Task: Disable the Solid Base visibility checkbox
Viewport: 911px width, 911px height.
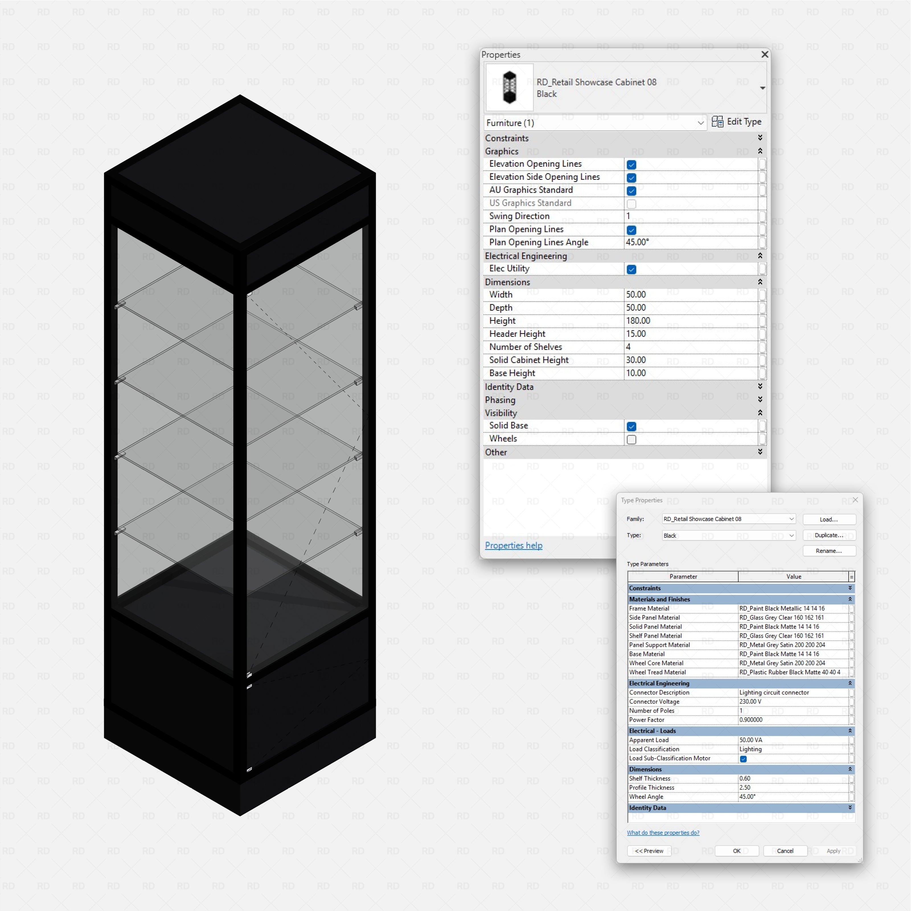Action: tap(631, 426)
